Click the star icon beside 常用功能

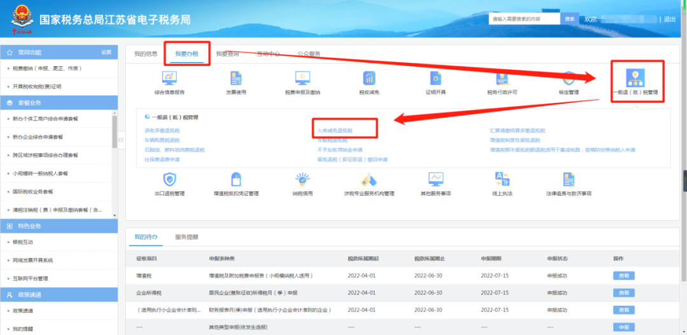click(x=9, y=53)
